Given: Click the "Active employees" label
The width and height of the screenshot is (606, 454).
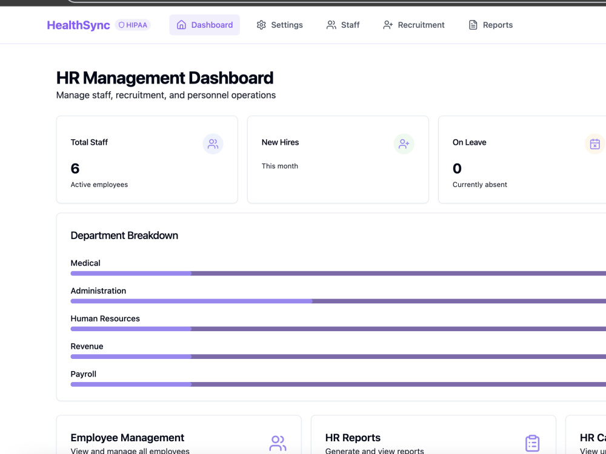Looking at the screenshot, I should pos(99,185).
